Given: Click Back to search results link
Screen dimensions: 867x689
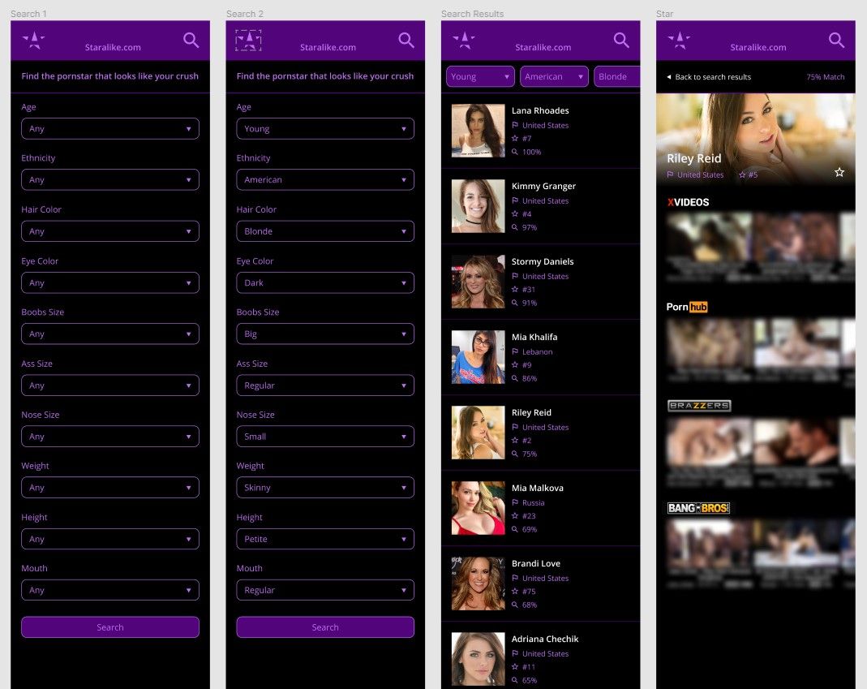Looking at the screenshot, I should point(713,77).
